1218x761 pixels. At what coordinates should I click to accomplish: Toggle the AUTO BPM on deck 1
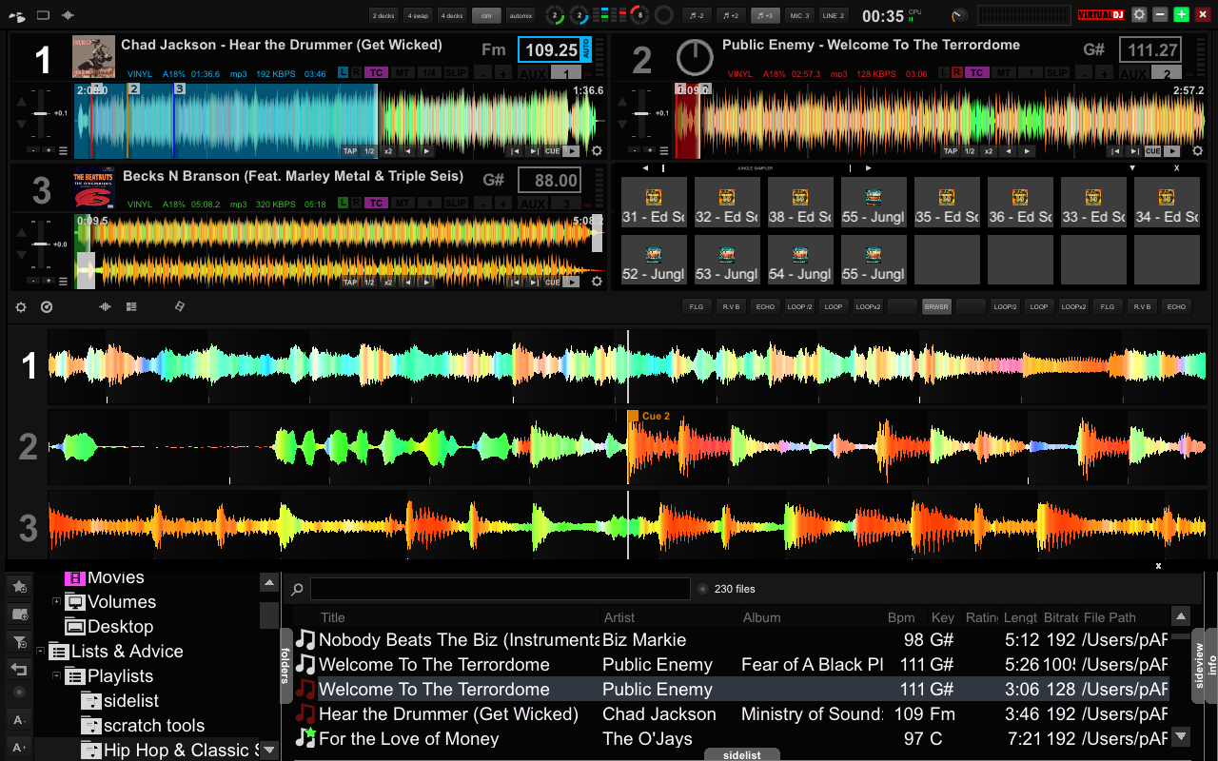tap(585, 50)
